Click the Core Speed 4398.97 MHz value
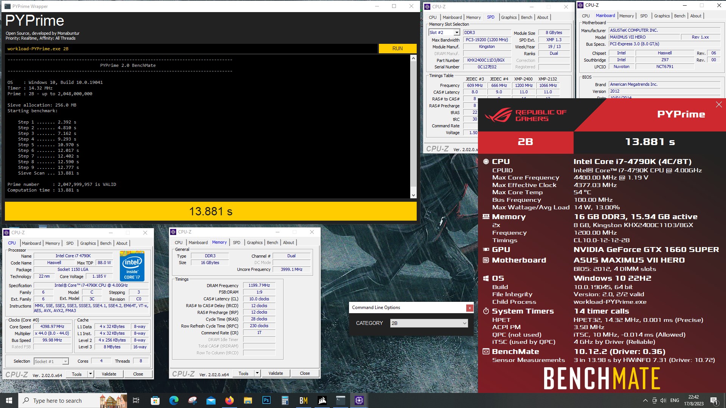 click(x=52, y=327)
